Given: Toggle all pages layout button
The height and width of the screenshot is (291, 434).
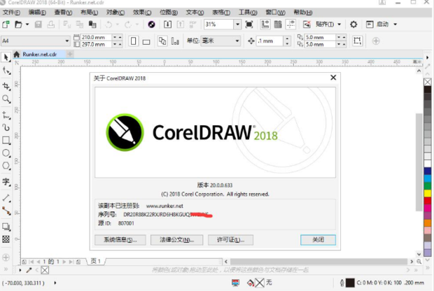Looking at the screenshot, I should tap(162, 41).
